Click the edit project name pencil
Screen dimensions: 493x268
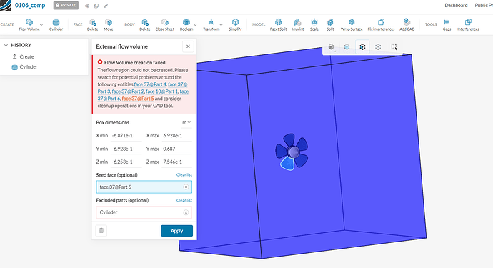[106, 6]
